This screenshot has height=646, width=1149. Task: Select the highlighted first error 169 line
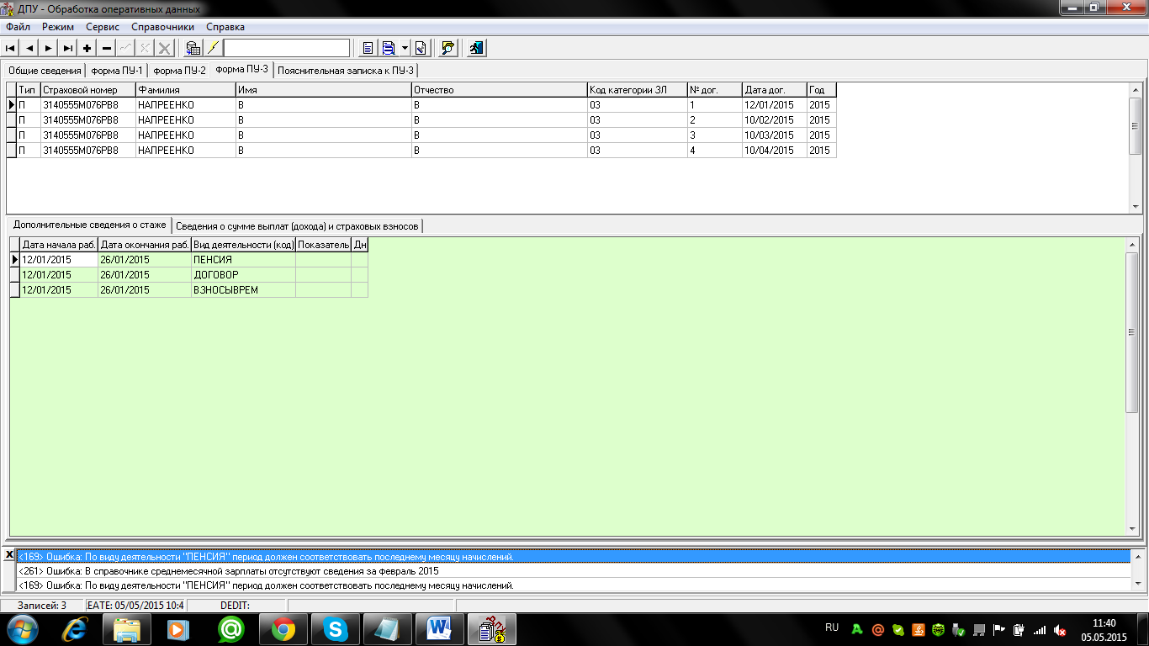point(574,557)
